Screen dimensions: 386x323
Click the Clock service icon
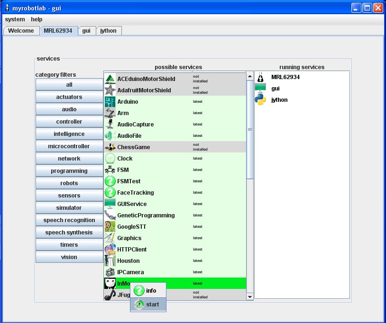point(110,159)
